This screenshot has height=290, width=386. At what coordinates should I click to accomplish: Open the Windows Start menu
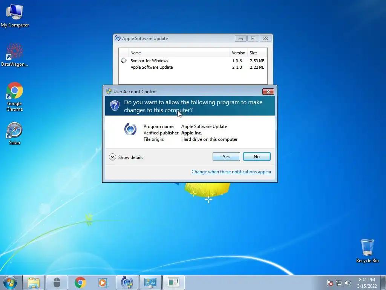click(x=10, y=282)
